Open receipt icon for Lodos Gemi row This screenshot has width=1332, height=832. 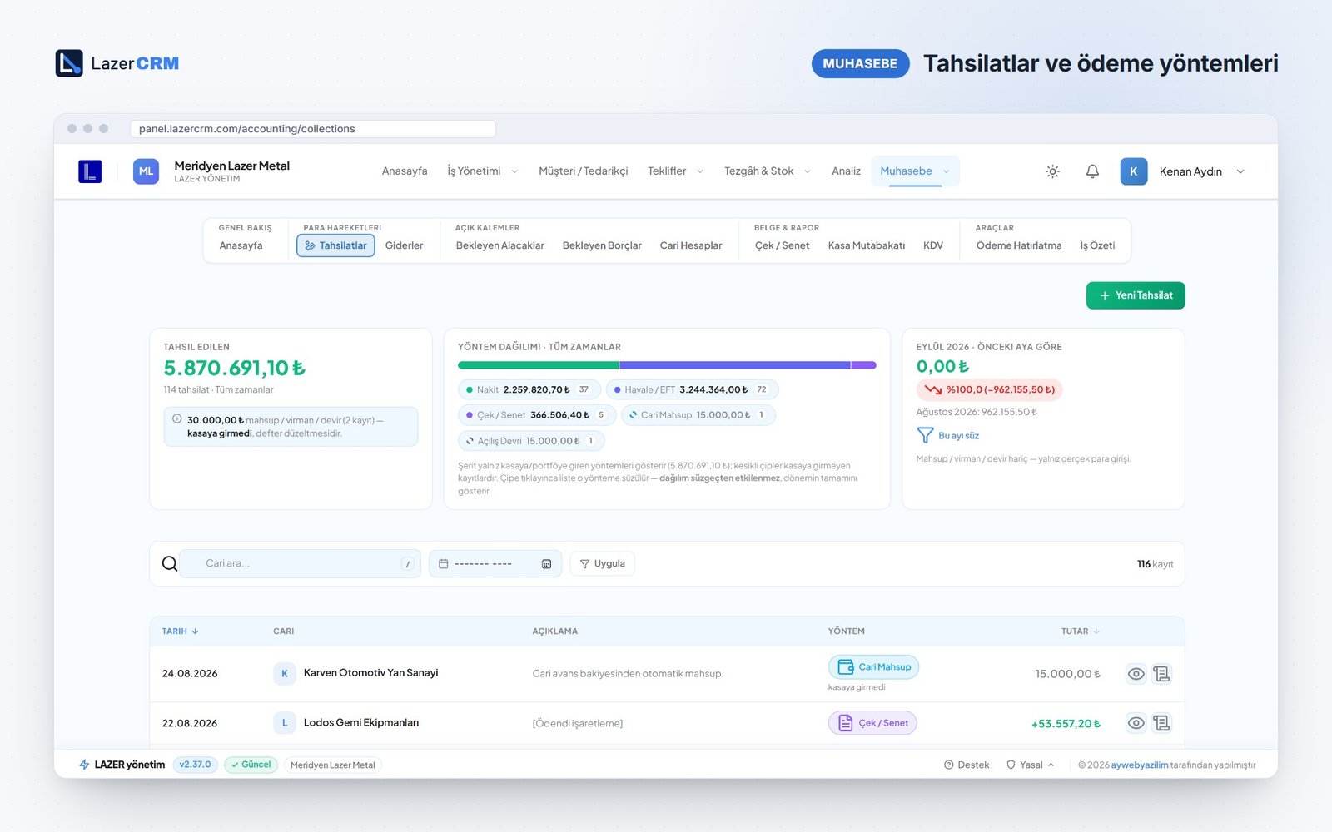tap(1161, 723)
